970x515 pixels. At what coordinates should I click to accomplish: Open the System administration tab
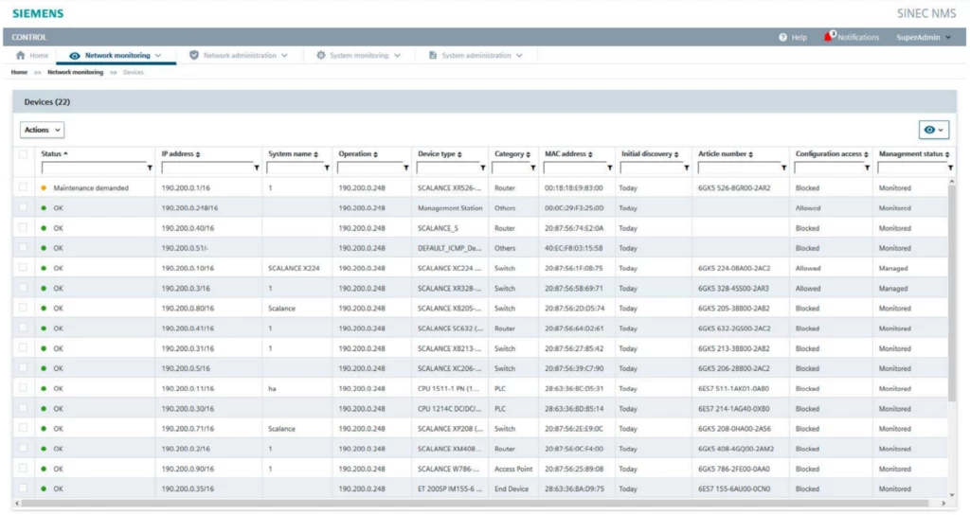tap(476, 56)
